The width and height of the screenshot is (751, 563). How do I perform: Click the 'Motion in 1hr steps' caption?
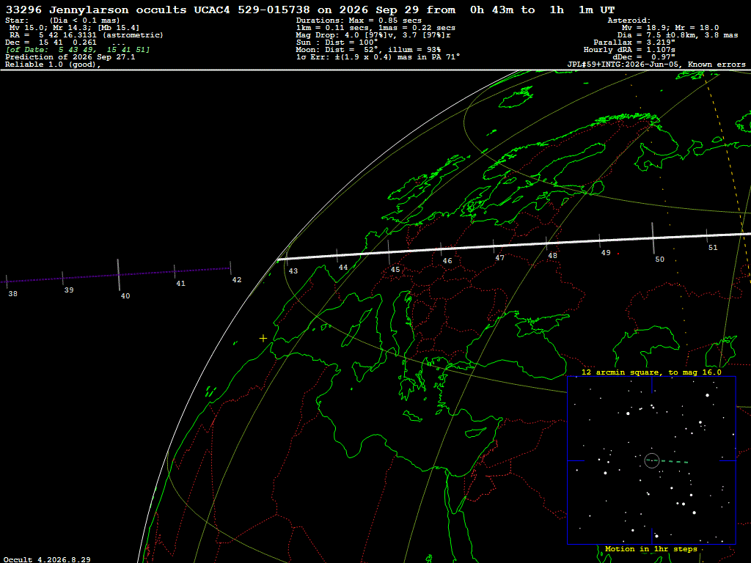pyautogui.click(x=651, y=548)
